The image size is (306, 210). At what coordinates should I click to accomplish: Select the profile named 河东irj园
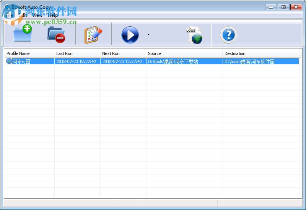(x=21, y=61)
